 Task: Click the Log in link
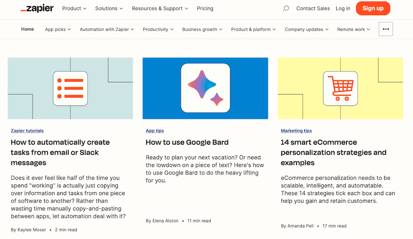click(343, 8)
